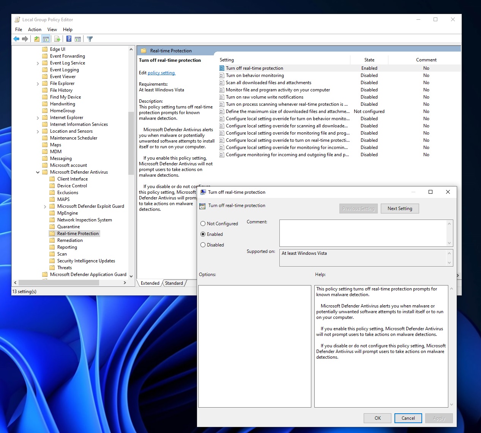Open the 'policy setting' edit link
The height and width of the screenshot is (433, 481).
[161, 73]
